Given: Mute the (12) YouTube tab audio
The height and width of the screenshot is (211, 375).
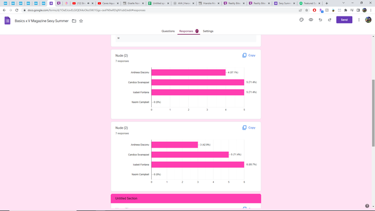Looking at the screenshot, I should pos(88,4).
